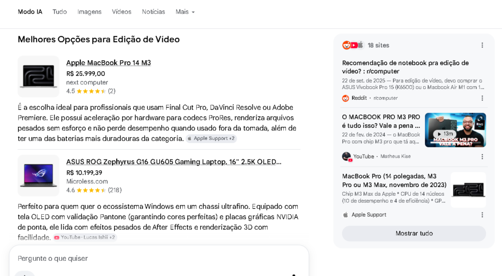Open the ASUS ROG Zephyrus G16 link

tap(174, 161)
